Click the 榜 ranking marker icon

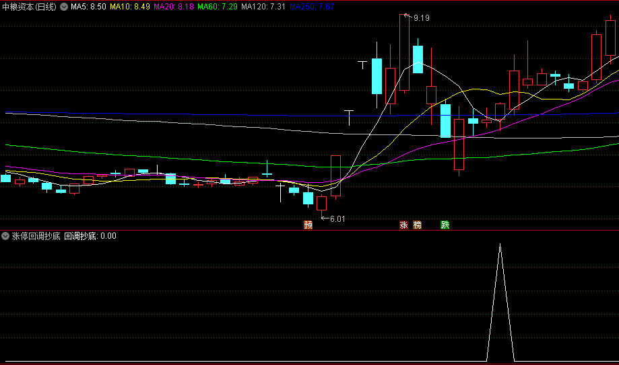[418, 225]
